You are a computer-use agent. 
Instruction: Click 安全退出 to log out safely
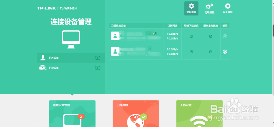click(227, 8)
